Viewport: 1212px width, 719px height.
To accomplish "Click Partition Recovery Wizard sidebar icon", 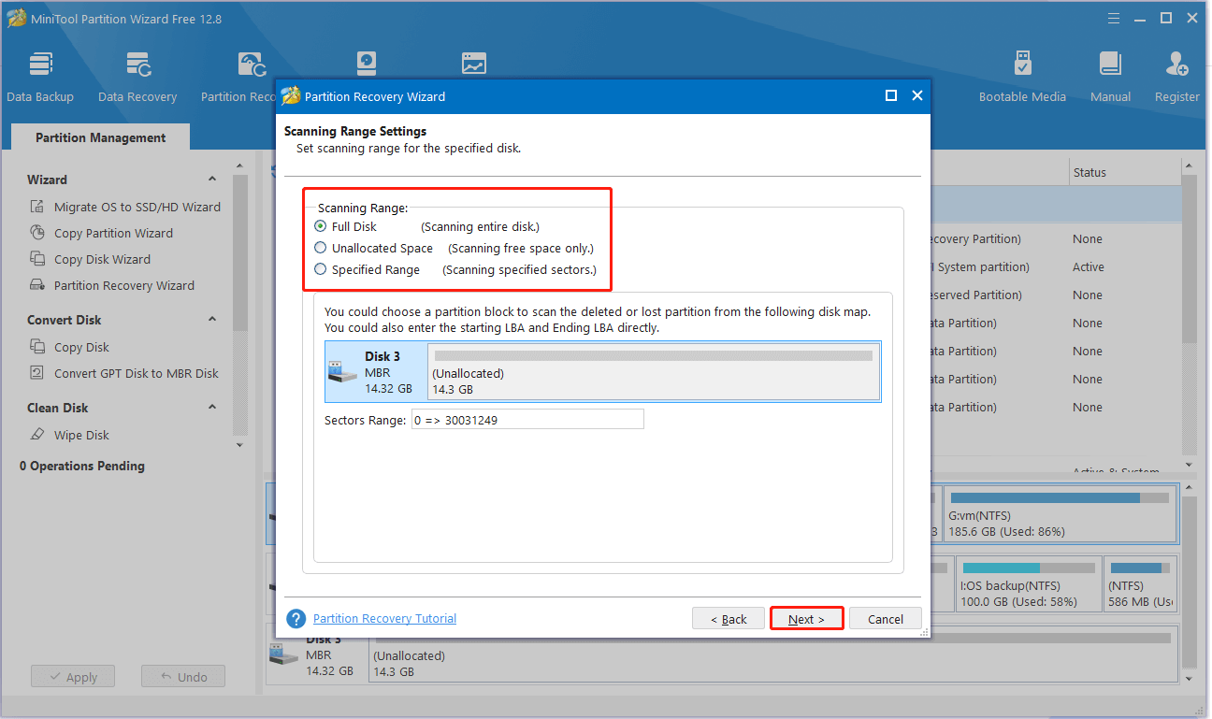I will pyautogui.click(x=37, y=285).
